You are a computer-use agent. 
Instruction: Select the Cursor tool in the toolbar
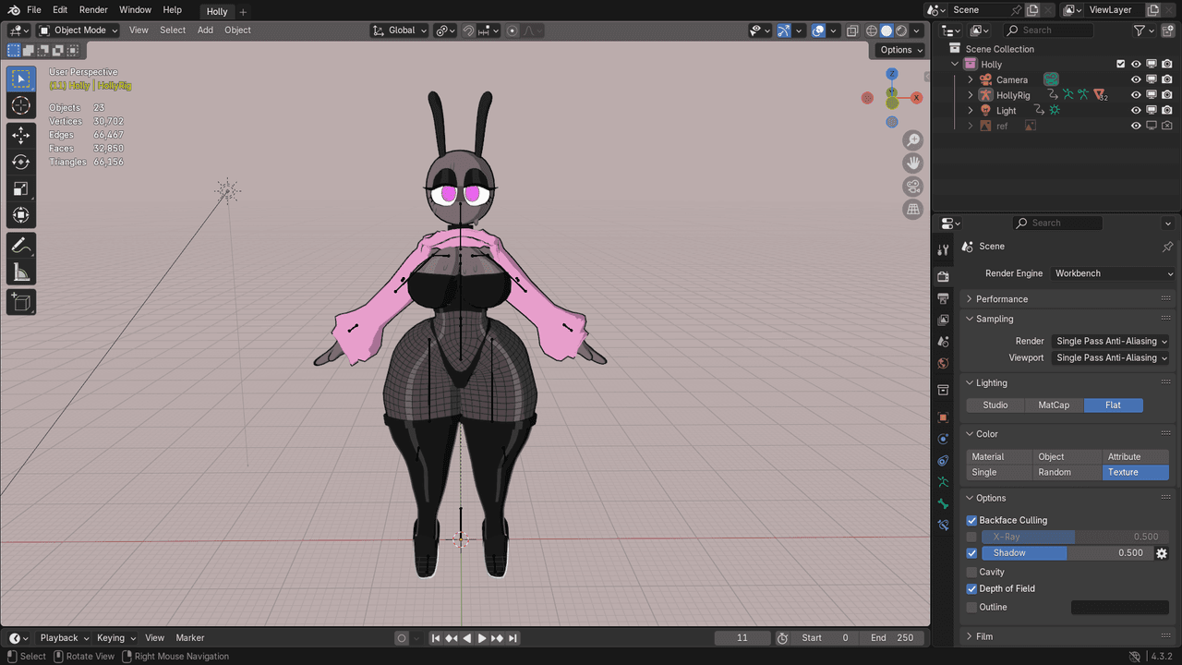[x=21, y=105]
